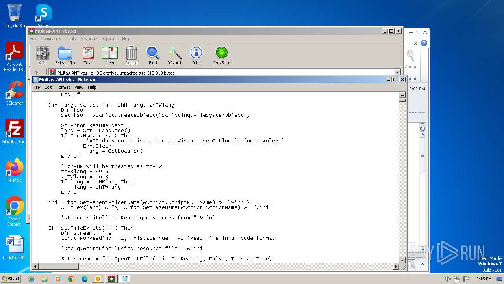Screen dimensions: 504x284
Task: Click the "Dim stream, file" line
Action: pos(86,233)
